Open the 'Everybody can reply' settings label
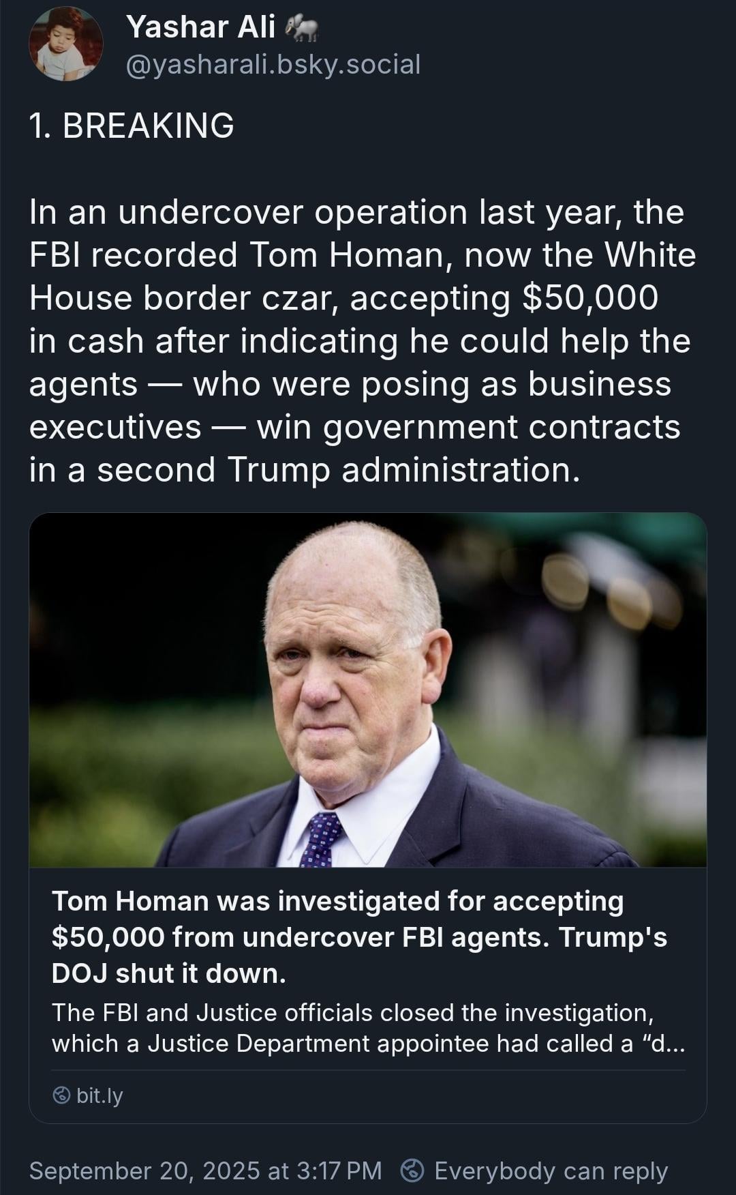The width and height of the screenshot is (736, 1195). click(551, 1170)
